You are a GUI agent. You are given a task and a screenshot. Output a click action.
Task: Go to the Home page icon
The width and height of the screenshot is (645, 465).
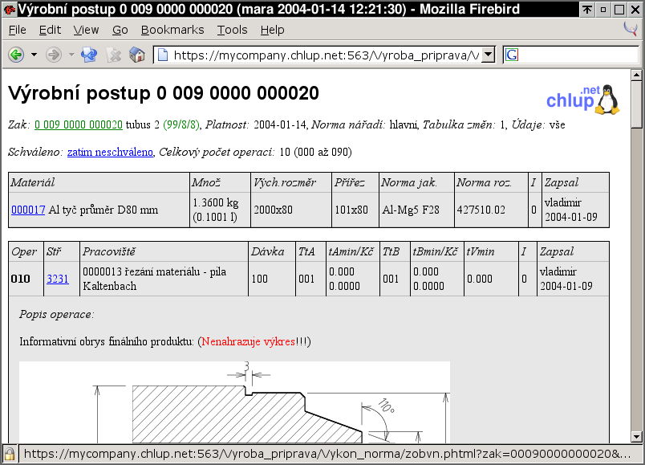point(137,55)
